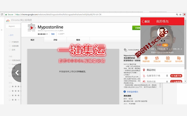Screen dimensions: 187x116
Task: Select the 主题背景 radio button
Action: click(x=10, y=46)
